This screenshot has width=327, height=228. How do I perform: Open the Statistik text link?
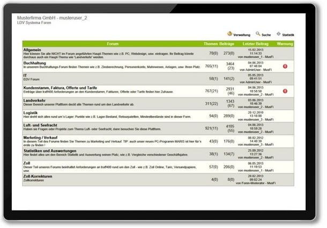pos(288,34)
